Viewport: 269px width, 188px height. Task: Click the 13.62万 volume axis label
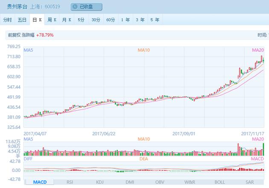(13, 142)
